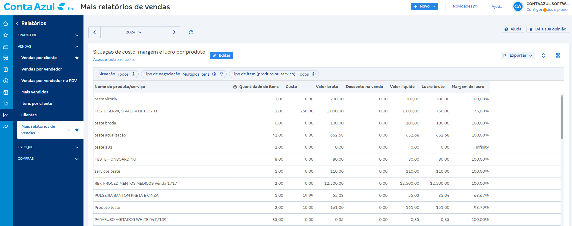This screenshot has width=572, height=226.
Task: Refresh the report data
Action: 191,32
